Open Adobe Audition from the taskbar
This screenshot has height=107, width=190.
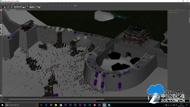90,105
